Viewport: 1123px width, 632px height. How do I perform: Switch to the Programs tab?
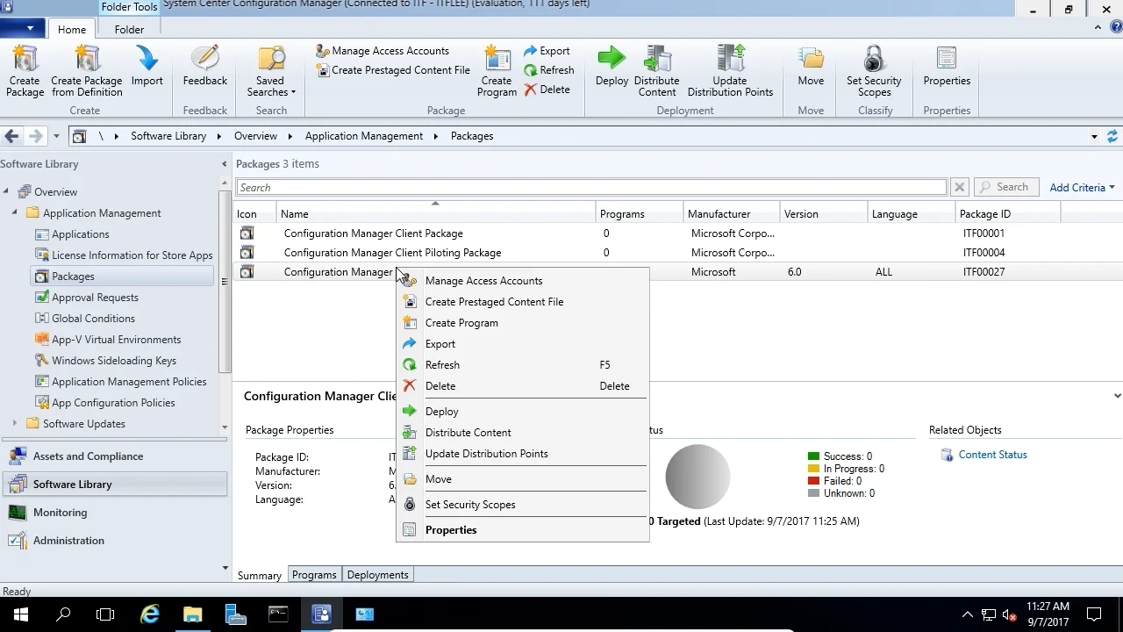[314, 575]
